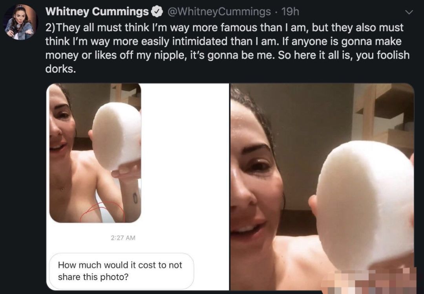Click the red circle annotation in left photo

pos(102,212)
